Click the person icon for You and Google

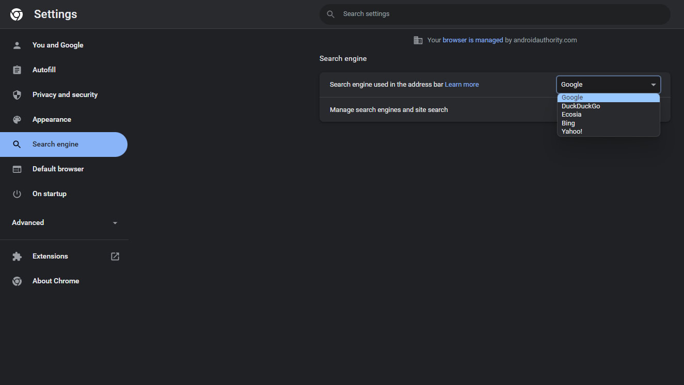point(17,45)
